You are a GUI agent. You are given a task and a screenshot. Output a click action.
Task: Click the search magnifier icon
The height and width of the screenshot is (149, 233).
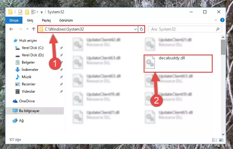click(218, 29)
